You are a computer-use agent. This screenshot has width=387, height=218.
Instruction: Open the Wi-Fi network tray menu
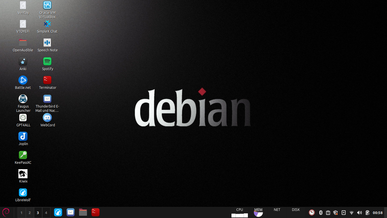tap(352, 213)
